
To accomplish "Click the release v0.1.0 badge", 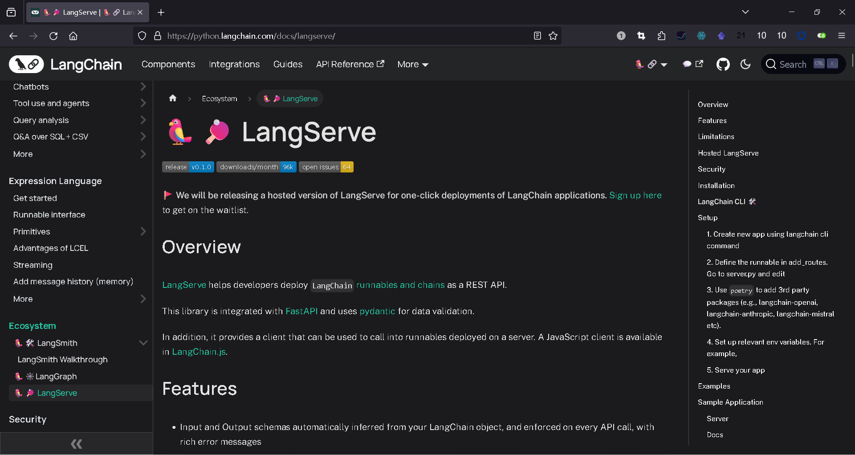I will (x=188, y=167).
